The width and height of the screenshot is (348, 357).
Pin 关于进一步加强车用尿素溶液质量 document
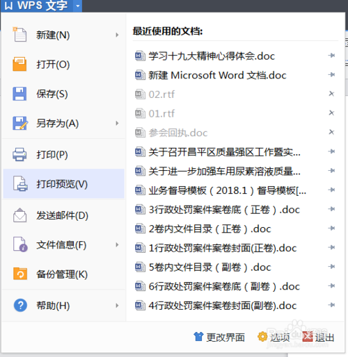[x=331, y=171]
